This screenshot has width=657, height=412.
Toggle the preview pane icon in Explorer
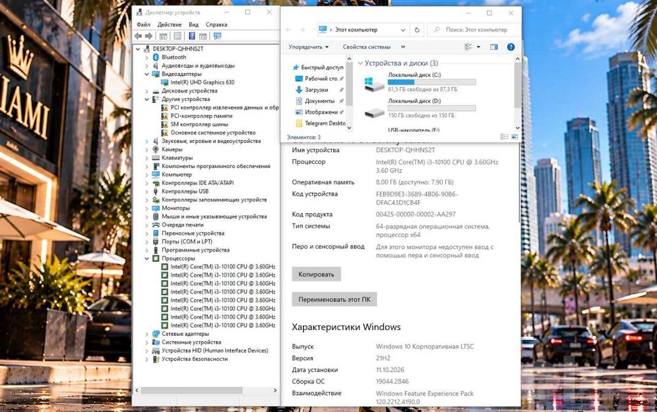494,47
